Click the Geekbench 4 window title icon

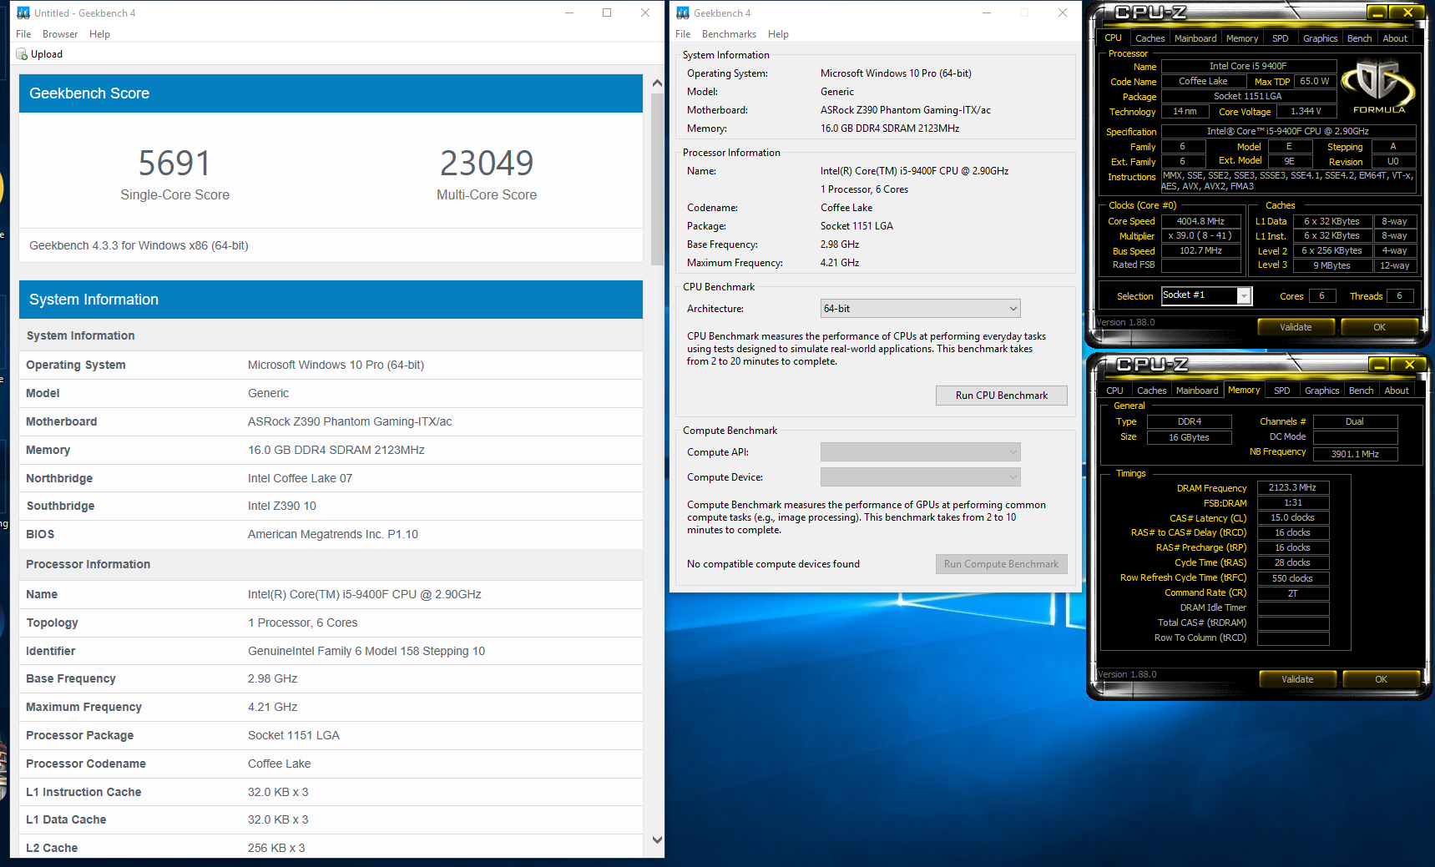683,13
